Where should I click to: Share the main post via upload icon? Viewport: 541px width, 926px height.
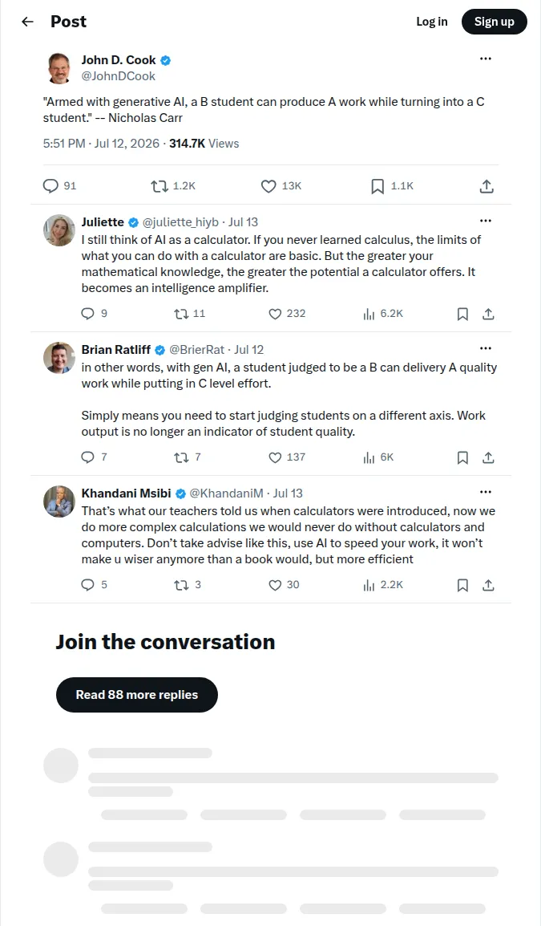(486, 186)
